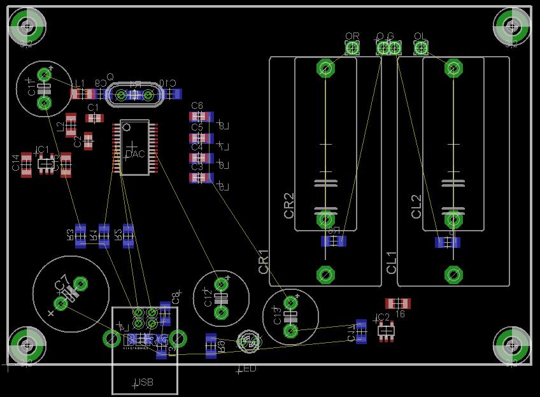Select the right crystal Q pad

tap(148, 95)
